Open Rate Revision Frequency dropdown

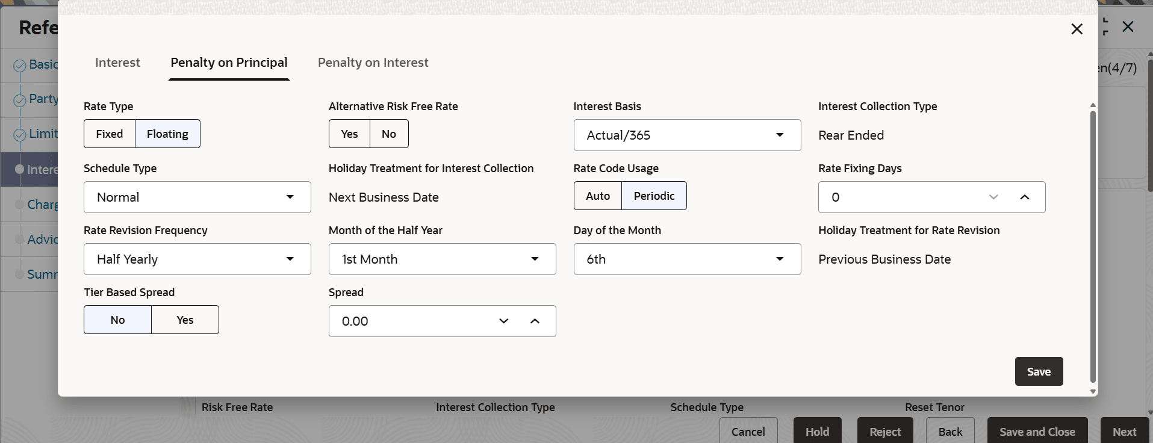tap(197, 259)
